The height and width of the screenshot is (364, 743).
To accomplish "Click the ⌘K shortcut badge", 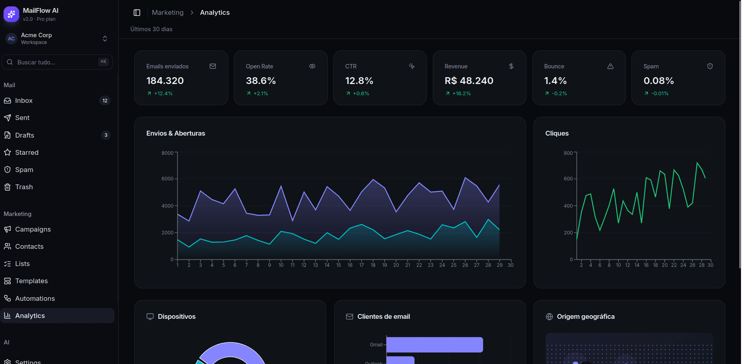I will pyautogui.click(x=104, y=62).
